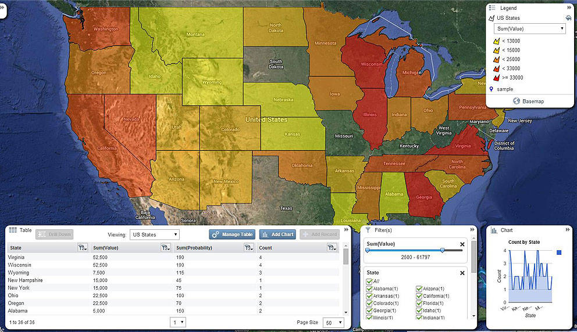Open filter menu on Sum(Probability) column
The width and height of the screenshot is (577, 332).
tap(248, 248)
